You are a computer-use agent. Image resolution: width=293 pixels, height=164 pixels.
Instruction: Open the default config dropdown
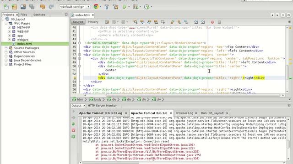coord(88,7)
